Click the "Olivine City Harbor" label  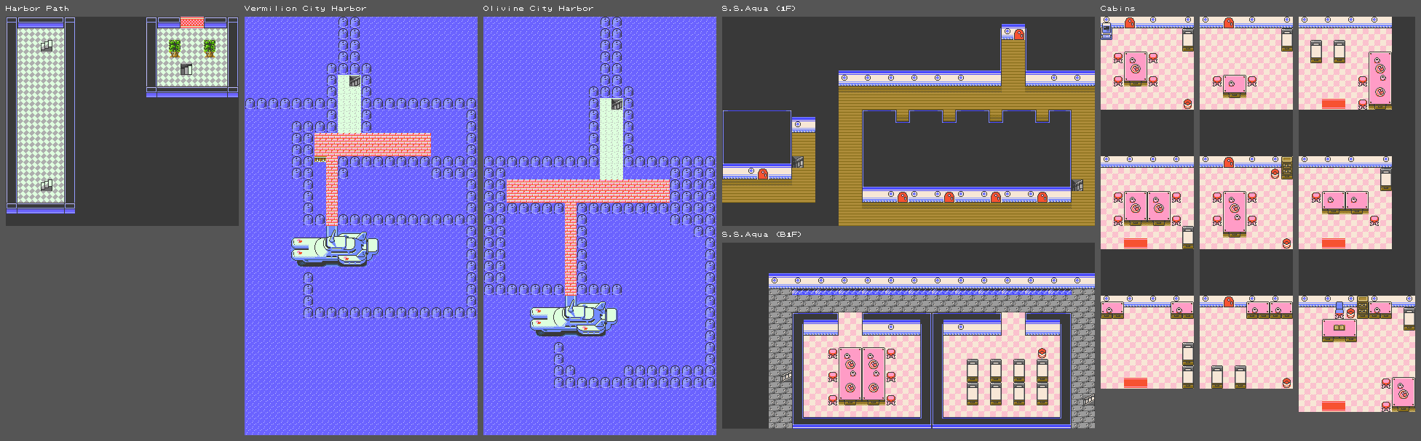pyautogui.click(x=538, y=9)
